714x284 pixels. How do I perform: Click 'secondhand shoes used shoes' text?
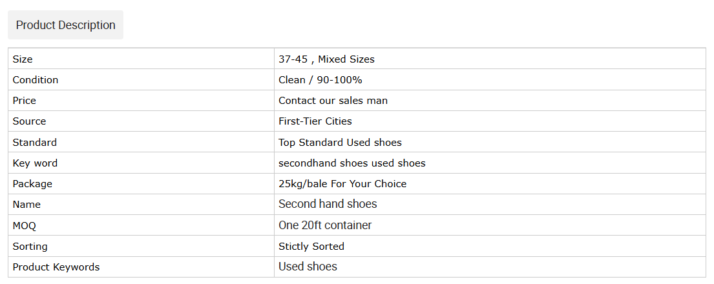[x=352, y=163]
